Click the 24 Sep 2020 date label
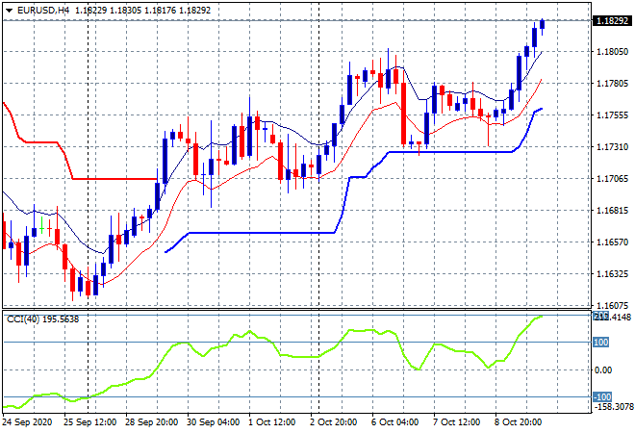Screen dimensions: 635x433 click(x=27, y=422)
